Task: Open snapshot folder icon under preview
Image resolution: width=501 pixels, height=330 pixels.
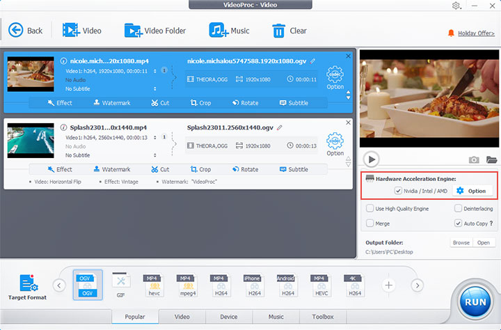Action: point(491,159)
